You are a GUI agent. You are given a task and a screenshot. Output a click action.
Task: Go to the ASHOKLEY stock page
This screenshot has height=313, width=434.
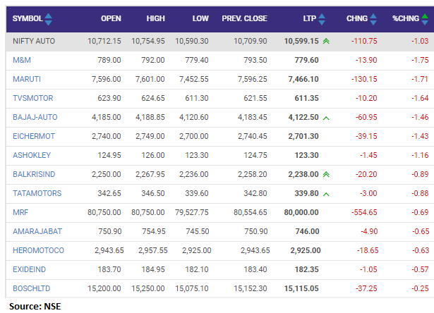pyautogui.click(x=32, y=154)
